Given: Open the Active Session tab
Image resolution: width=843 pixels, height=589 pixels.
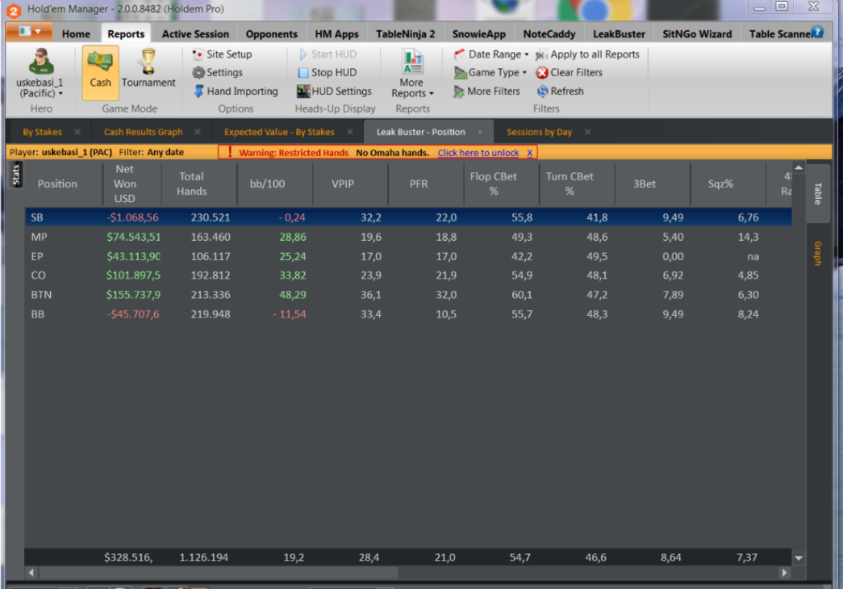Looking at the screenshot, I should click(195, 34).
